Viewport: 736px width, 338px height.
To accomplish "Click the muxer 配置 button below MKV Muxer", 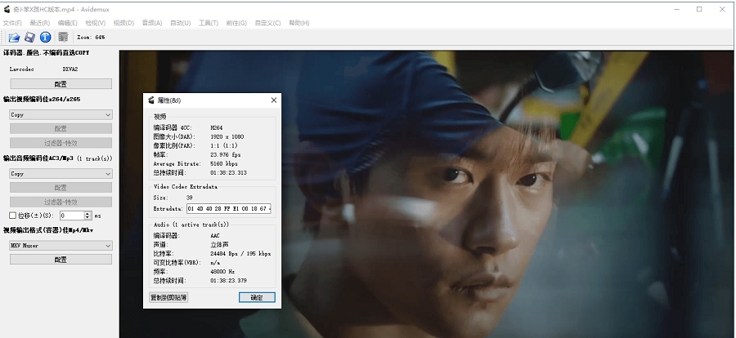I will click(61, 260).
